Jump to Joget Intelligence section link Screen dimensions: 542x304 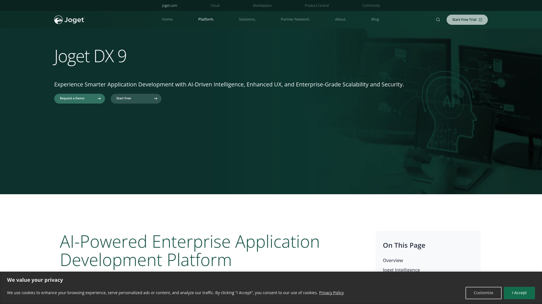coord(401,270)
